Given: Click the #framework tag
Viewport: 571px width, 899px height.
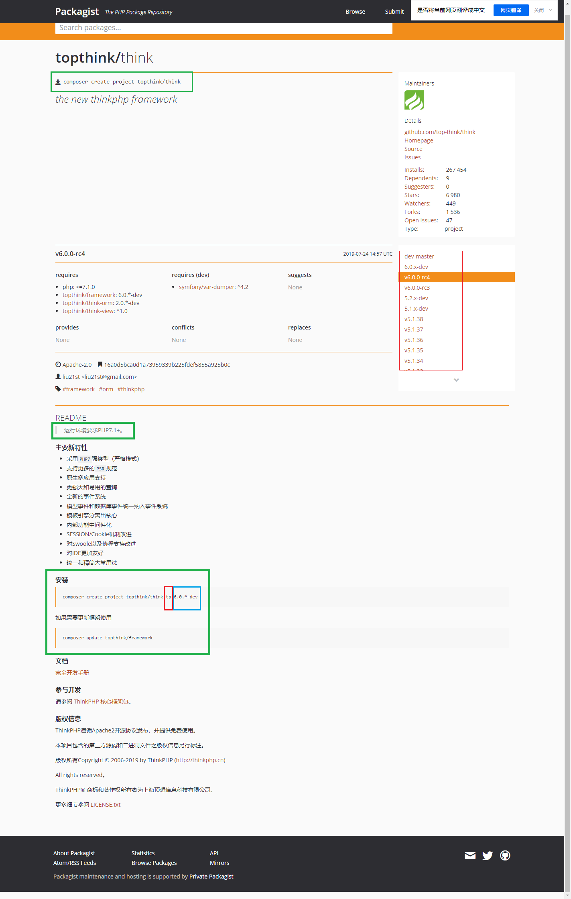Looking at the screenshot, I should [79, 389].
